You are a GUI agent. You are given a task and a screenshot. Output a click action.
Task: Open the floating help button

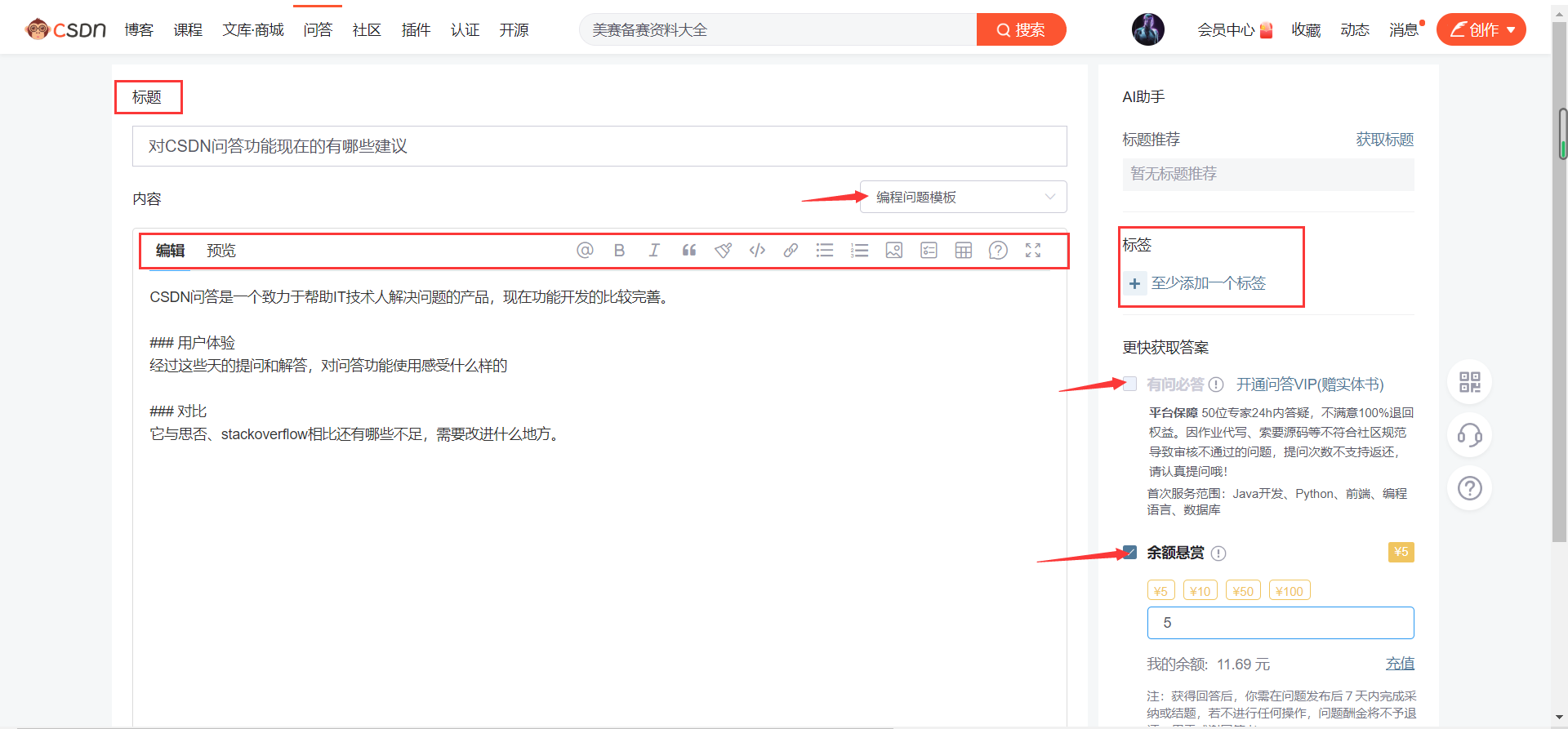(1470, 488)
